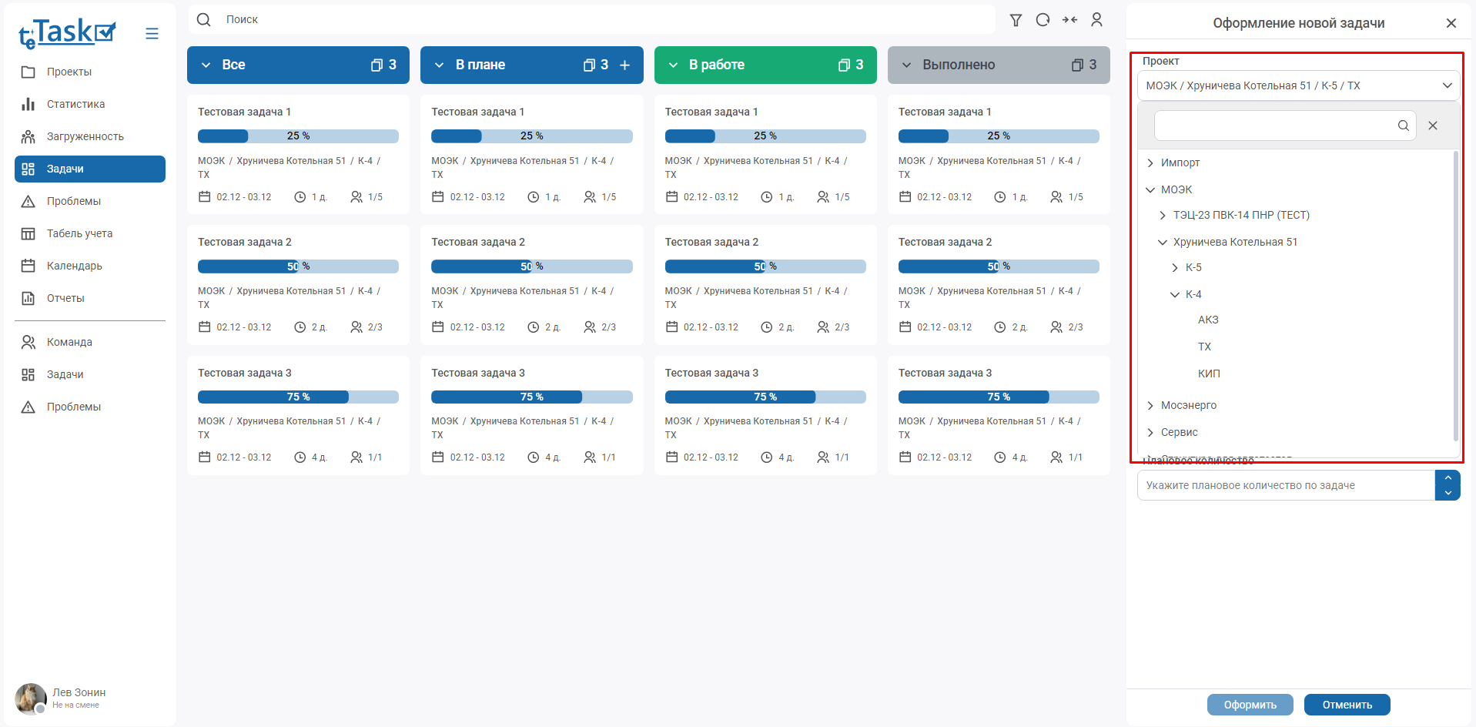Collapse the Все column with its chevron
Image resolution: width=1476 pixels, height=727 pixels.
206,65
